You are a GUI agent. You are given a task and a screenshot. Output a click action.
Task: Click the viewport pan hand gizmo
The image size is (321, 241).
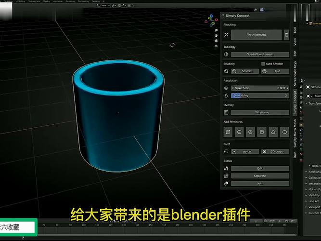click(x=216, y=36)
